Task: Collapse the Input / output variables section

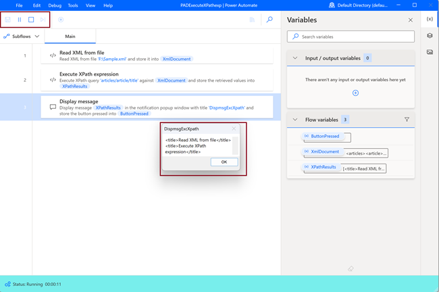Action: [295, 58]
